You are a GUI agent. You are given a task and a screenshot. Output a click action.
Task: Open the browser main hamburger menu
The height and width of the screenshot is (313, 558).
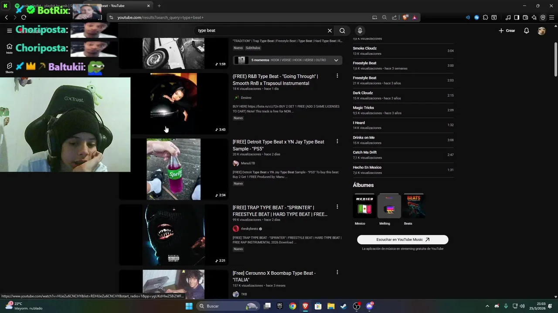pyautogui.click(x=551, y=17)
